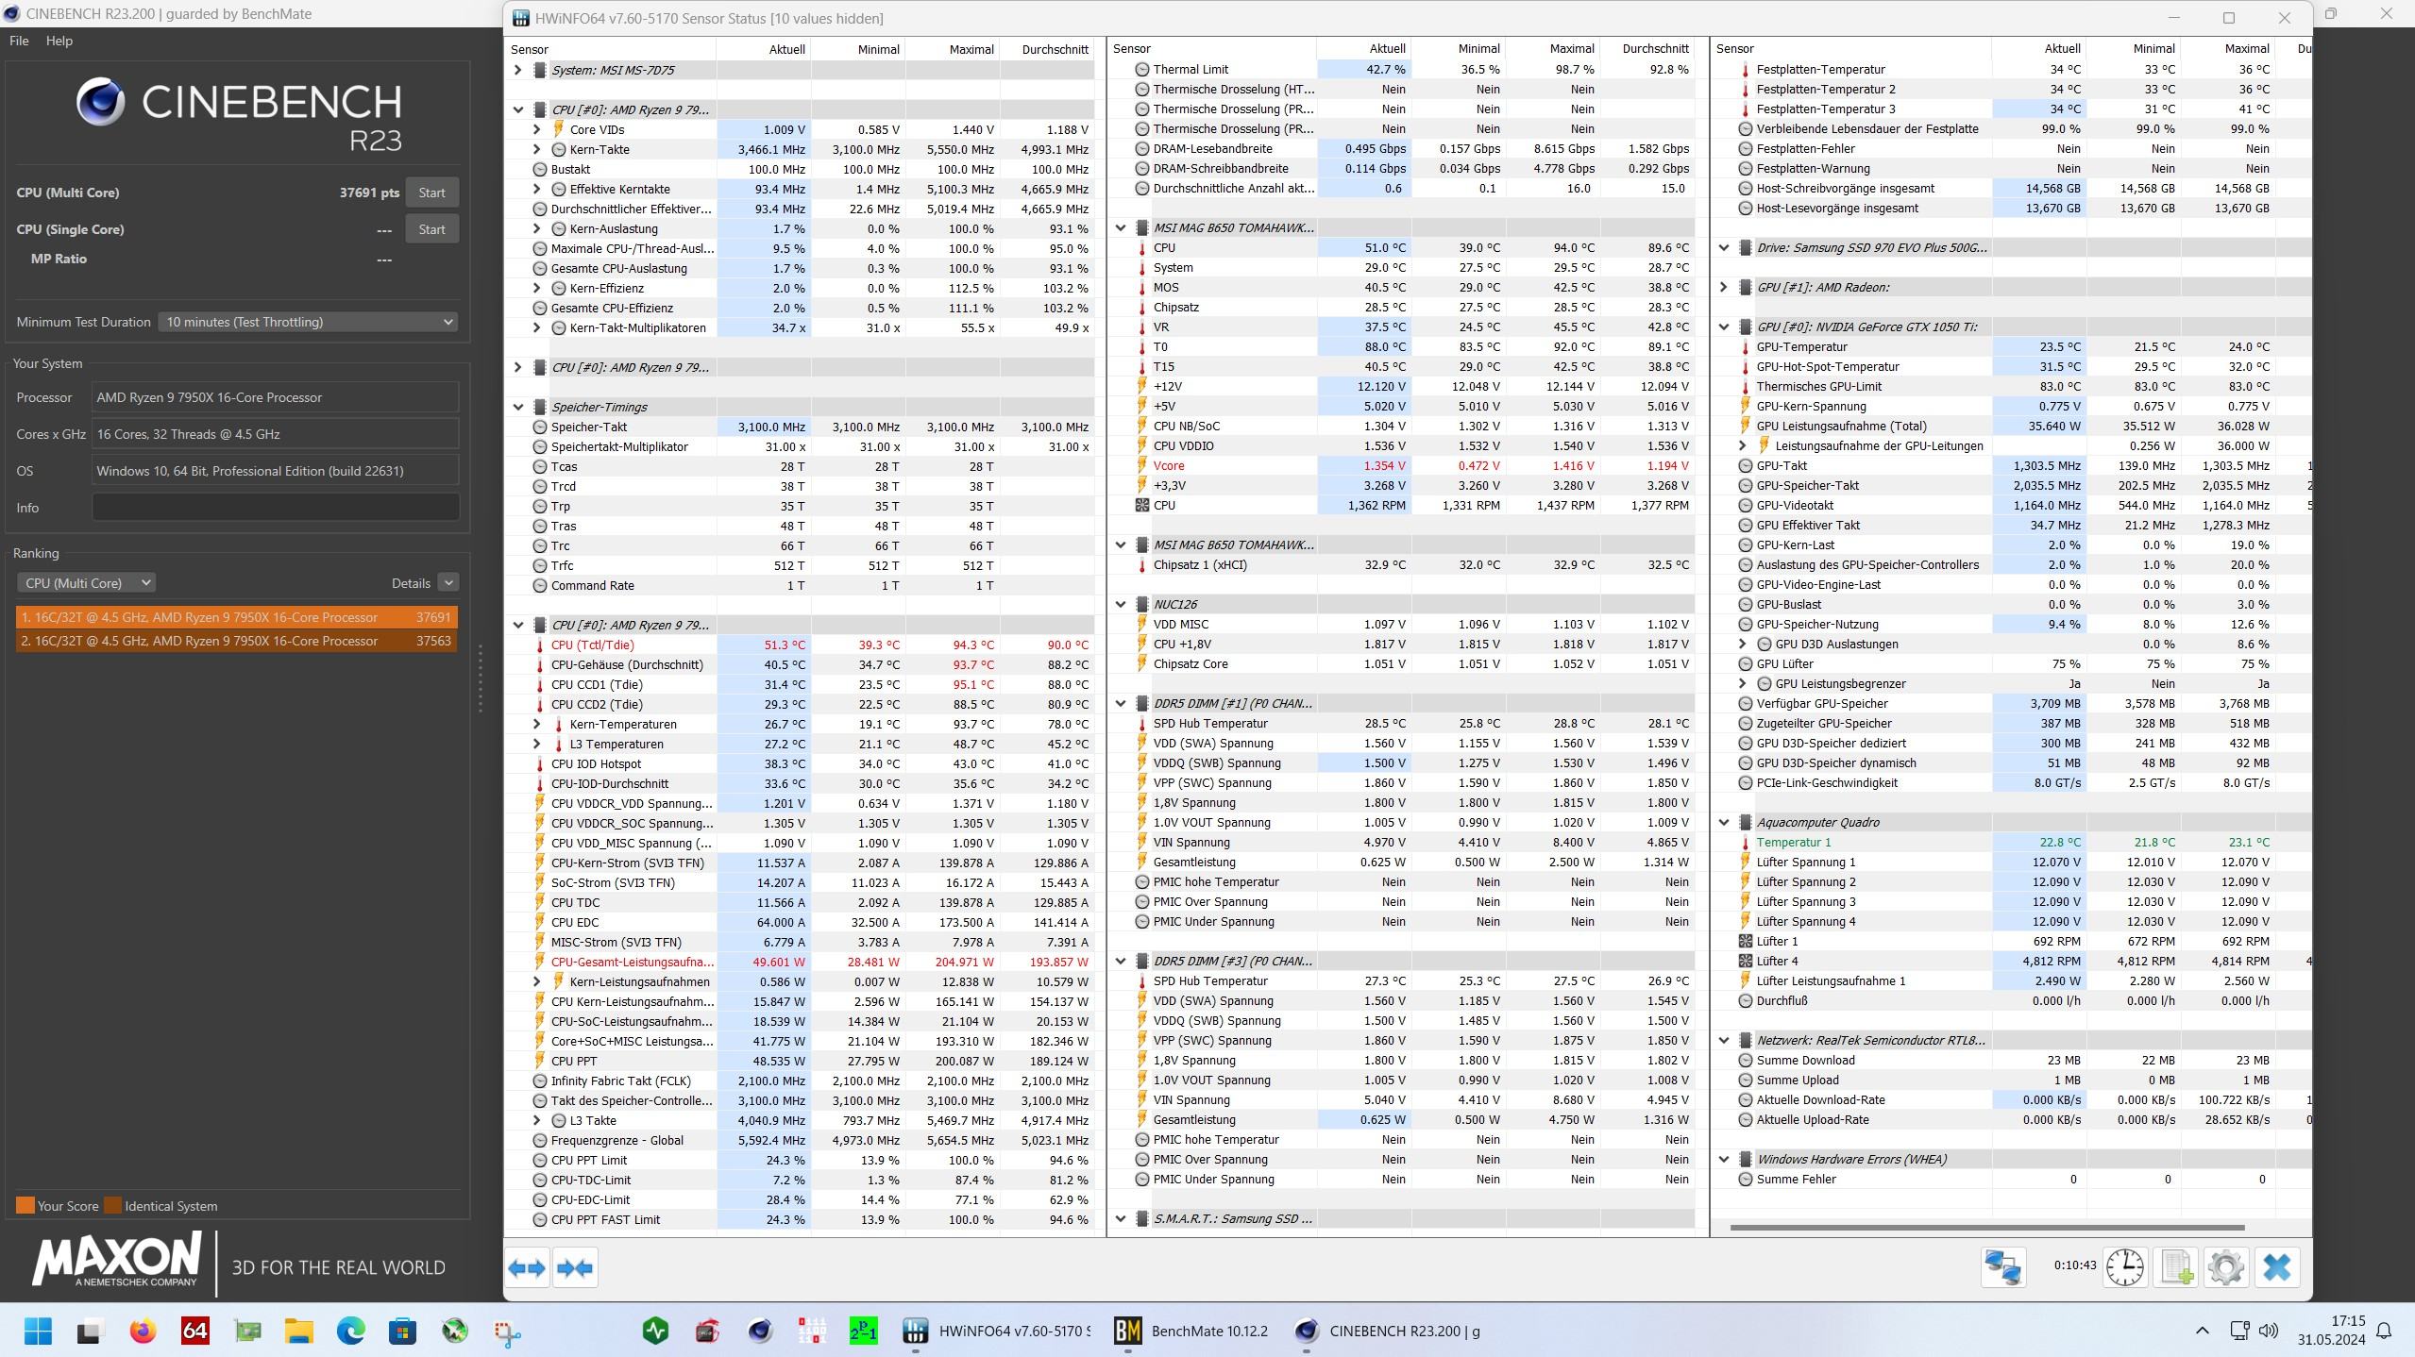Expand the Core VIDs row
2415x1357 pixels.
click(x=536, y=129)
